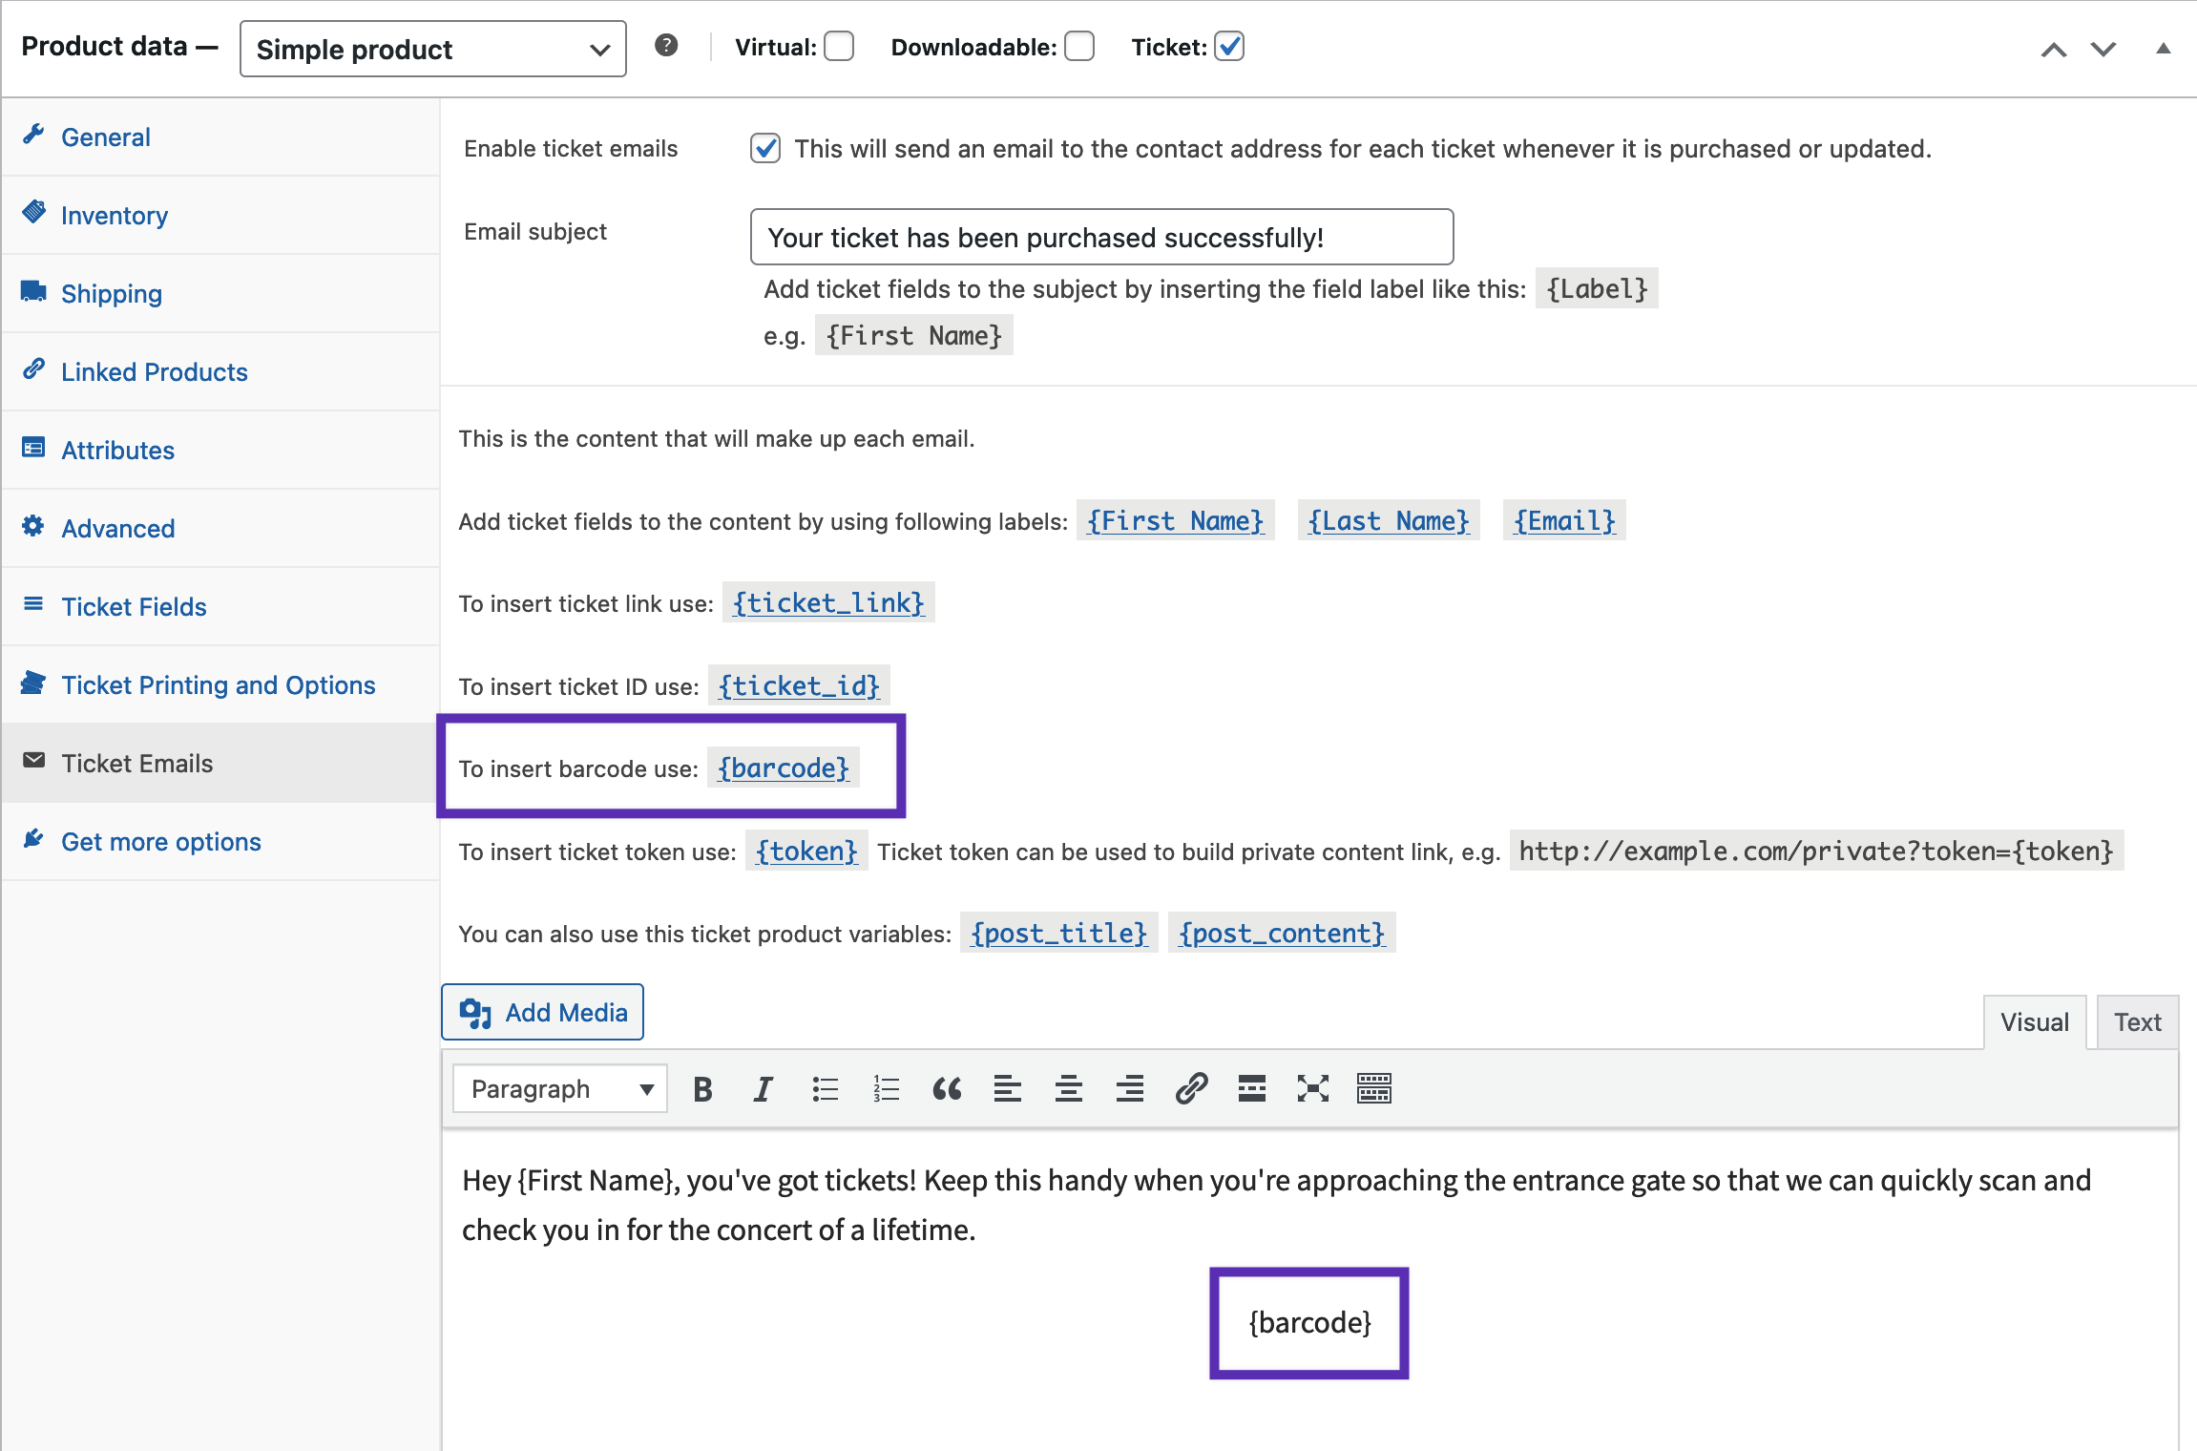Collapse the Product data panel
The image size is (2197, 1451).
[2163, 49]
